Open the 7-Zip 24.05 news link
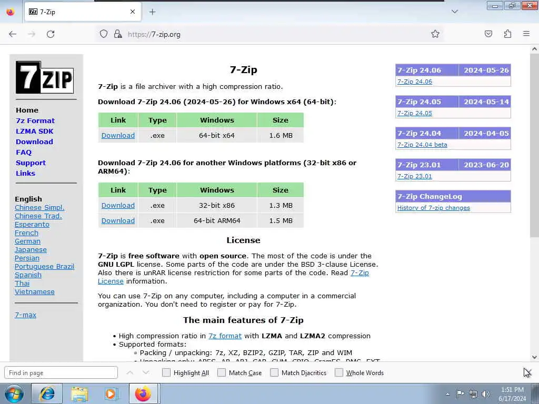 coord(415,113)
